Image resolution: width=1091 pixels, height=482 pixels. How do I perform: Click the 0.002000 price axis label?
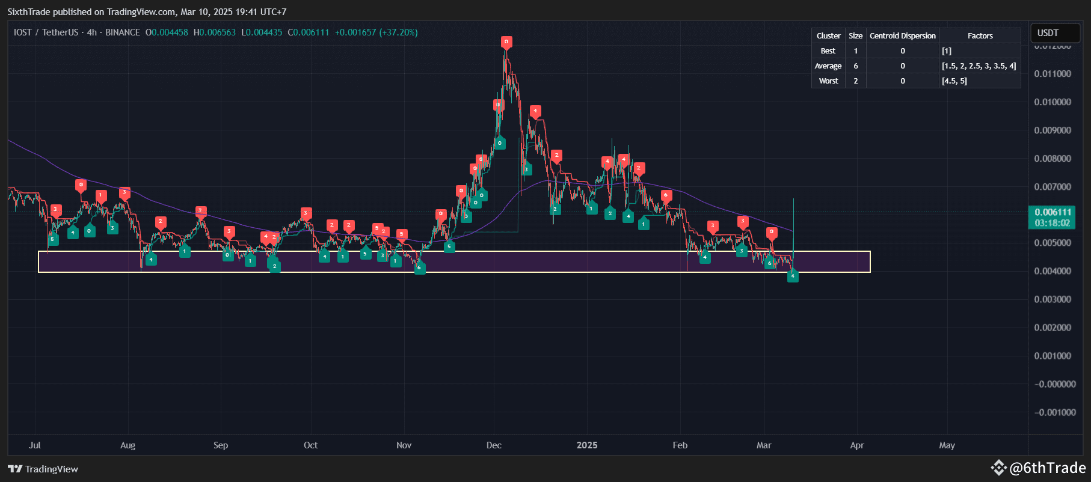point(1053,328)
